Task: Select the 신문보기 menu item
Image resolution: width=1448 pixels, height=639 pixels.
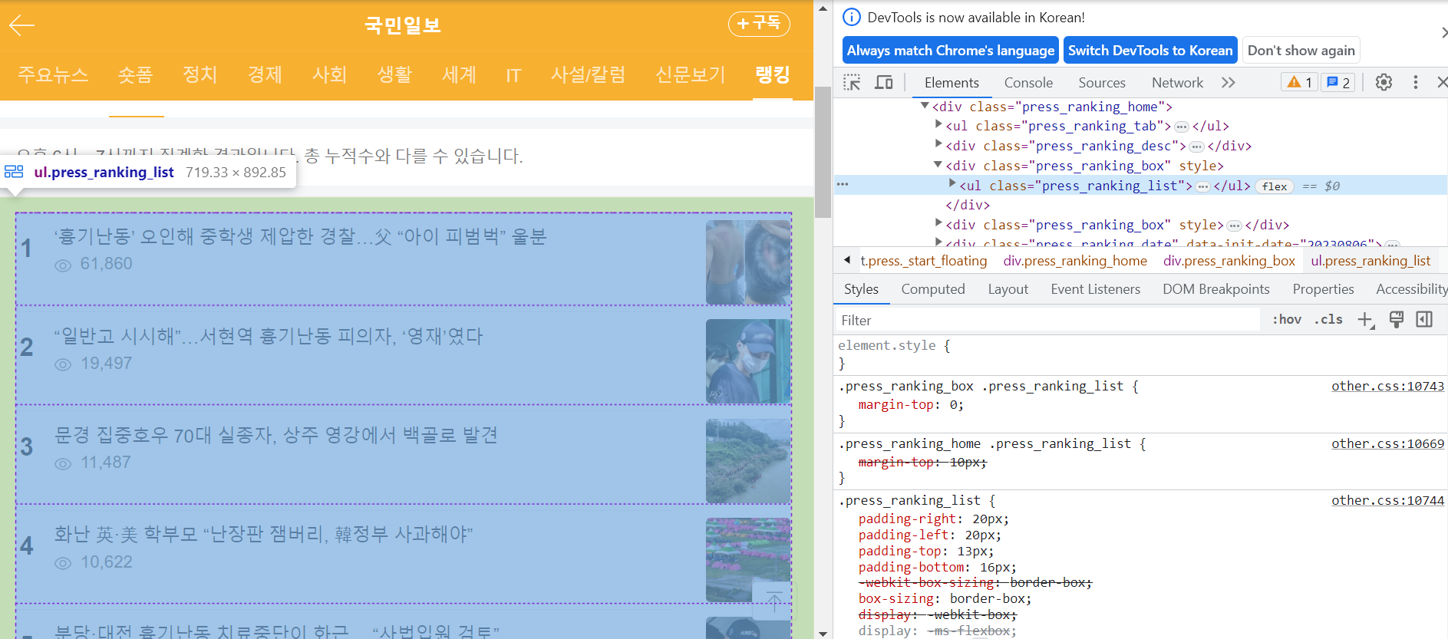Action: click(690, 74)
